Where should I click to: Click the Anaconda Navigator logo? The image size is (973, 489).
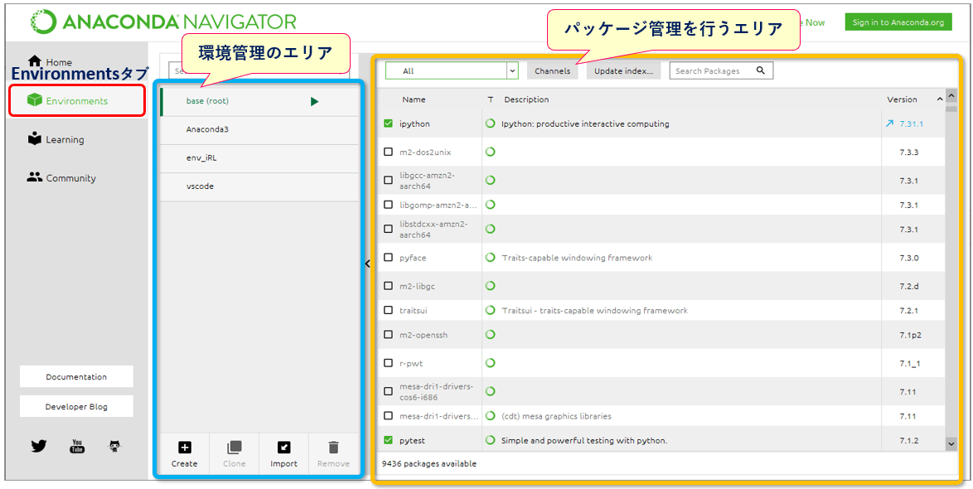point(164,22)
